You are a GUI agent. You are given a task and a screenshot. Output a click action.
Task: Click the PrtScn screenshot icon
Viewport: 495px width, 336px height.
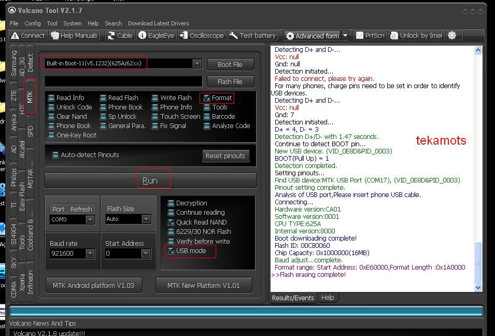coord(370,35)
